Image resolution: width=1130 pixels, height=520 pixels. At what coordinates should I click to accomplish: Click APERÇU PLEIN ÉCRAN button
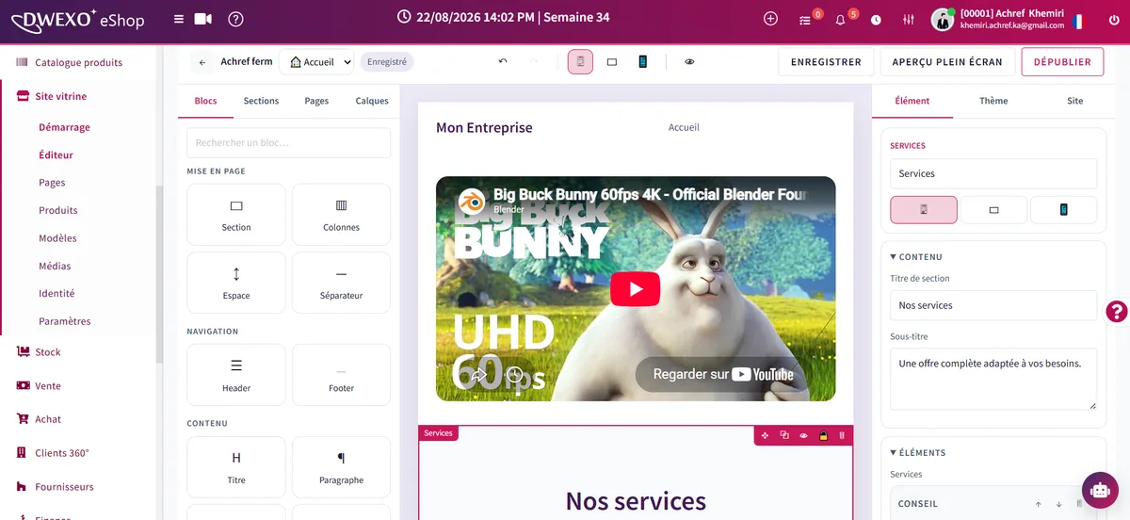pyautogui.click(x=947, y=62)
